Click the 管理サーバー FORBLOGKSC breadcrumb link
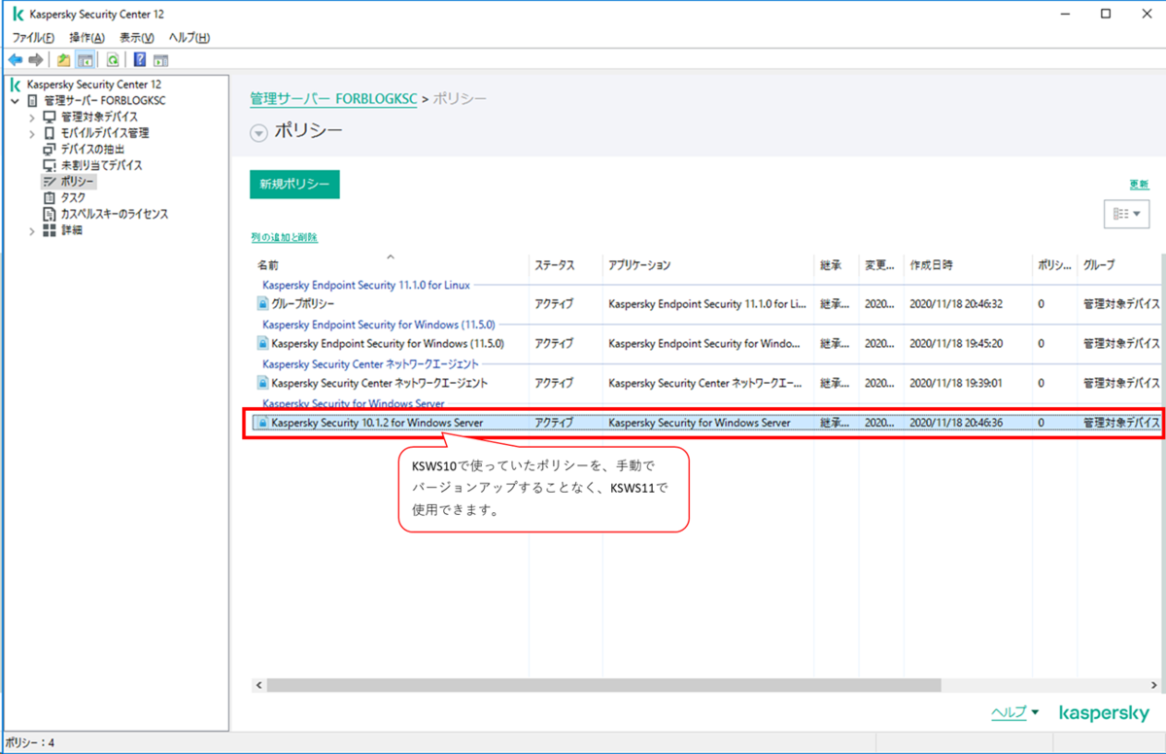The height and width of the screenshot is (754, 1166). (333, 99)
